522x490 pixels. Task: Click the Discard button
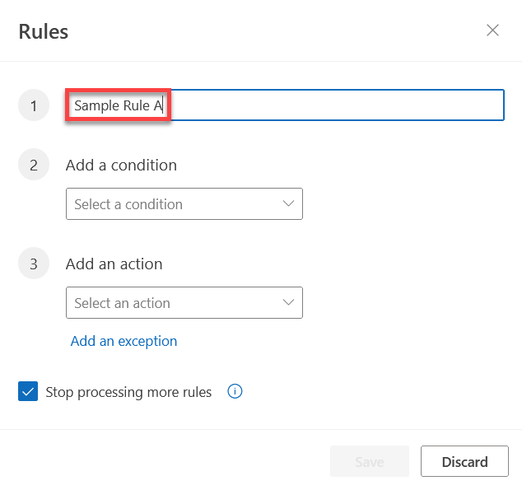[x=464, y=461]
